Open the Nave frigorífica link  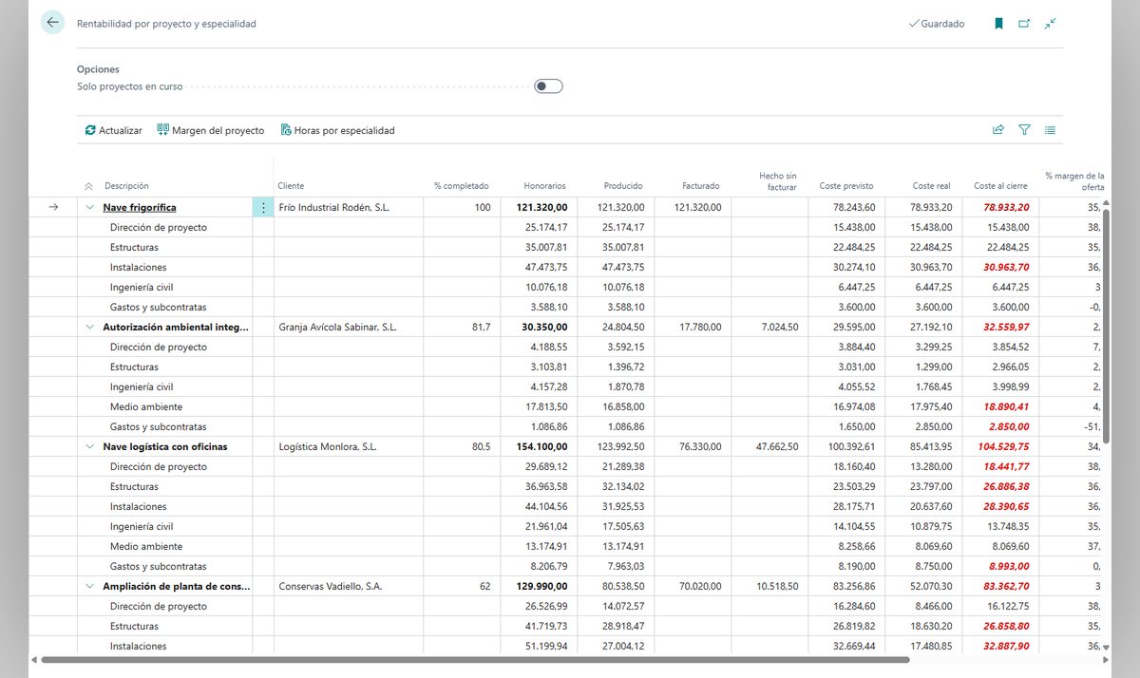point(140,207)
